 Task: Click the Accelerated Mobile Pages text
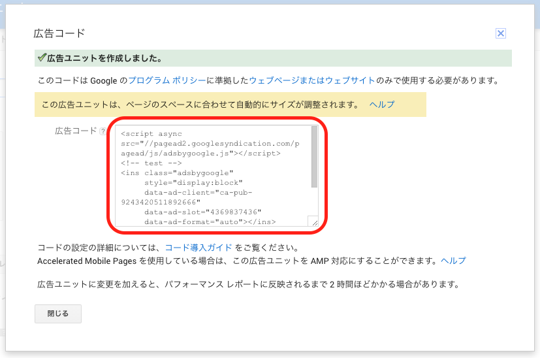87,261
